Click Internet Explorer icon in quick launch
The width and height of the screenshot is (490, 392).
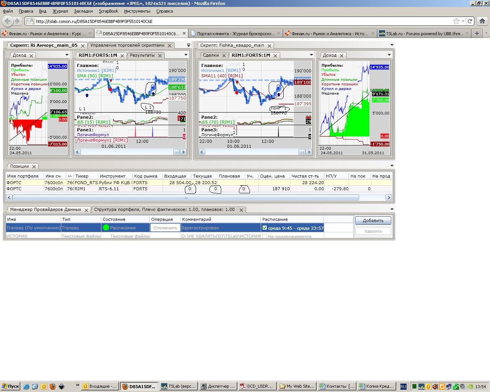pyautogui.click(x=26, y=387)
